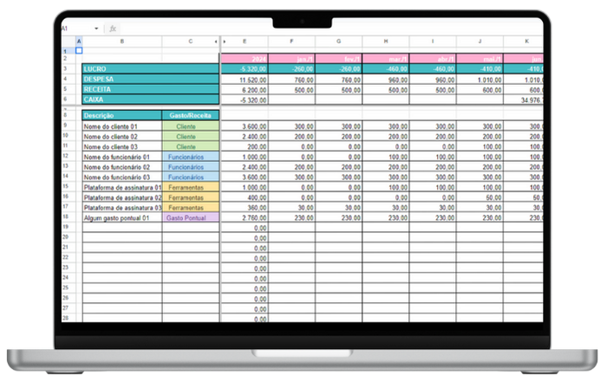The height and width of the screenshot is (388, 607).
Task: Click -260,00 in LUCRO row, column F
Action: 291,68
